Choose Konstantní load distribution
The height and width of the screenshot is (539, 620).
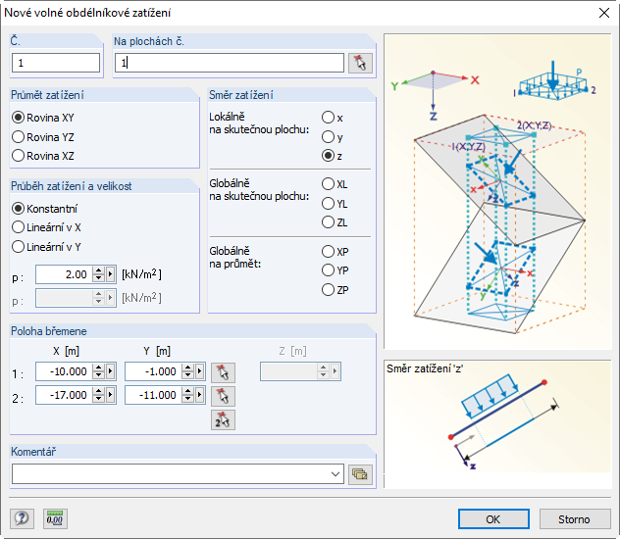(45, 209)
